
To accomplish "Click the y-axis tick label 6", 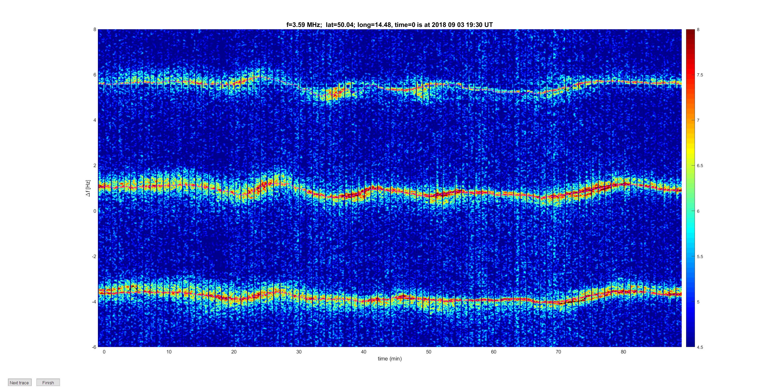I will [95, 75].
